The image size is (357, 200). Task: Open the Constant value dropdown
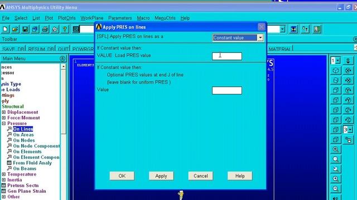(x=260, y=38)
